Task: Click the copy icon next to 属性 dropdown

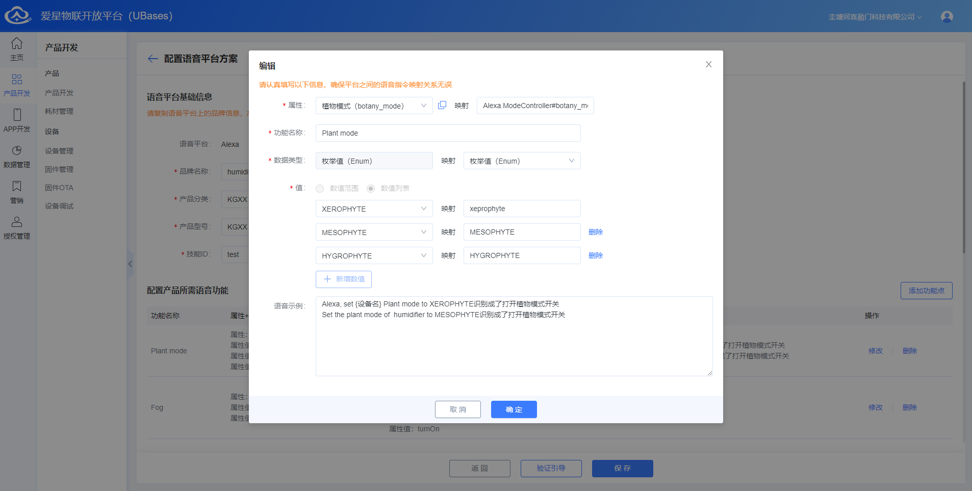Action: click(x=442, y=105)
